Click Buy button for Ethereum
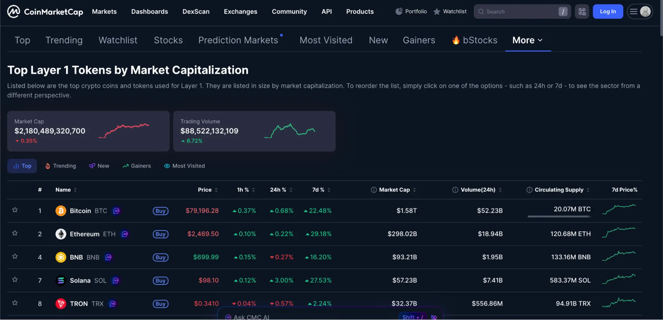This screenshot has height=320, width=663. pyautogui.click(x=161, y=234)
